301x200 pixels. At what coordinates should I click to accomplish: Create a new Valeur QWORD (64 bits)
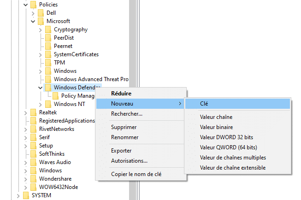238,147
